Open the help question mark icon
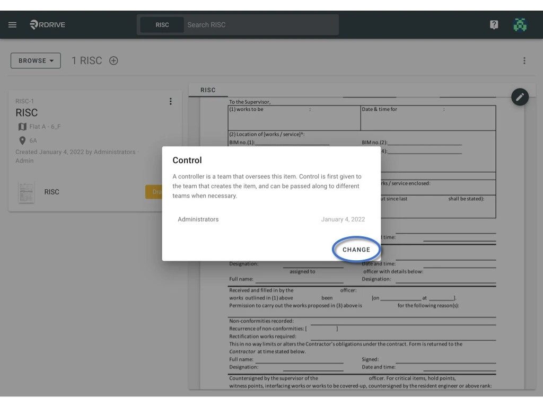Image resolution: width=543 pixels, height=407 pixels. coord(494,24)
